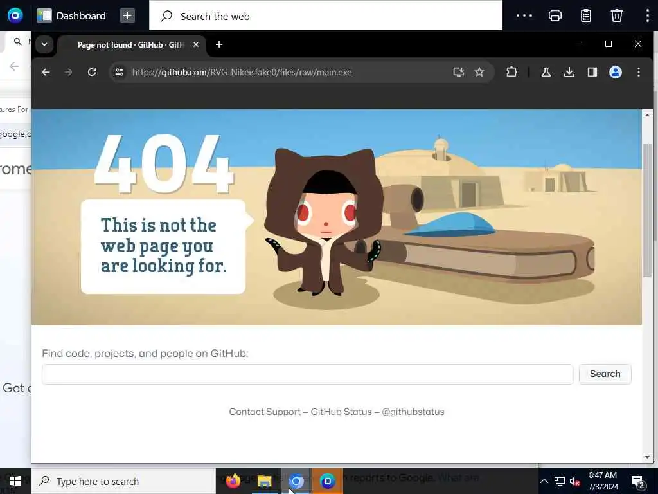
Task: Click the GitHub search input field
Action: pos(308,374)
